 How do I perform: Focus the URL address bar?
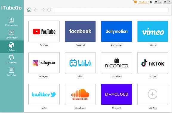coord(111,10)
